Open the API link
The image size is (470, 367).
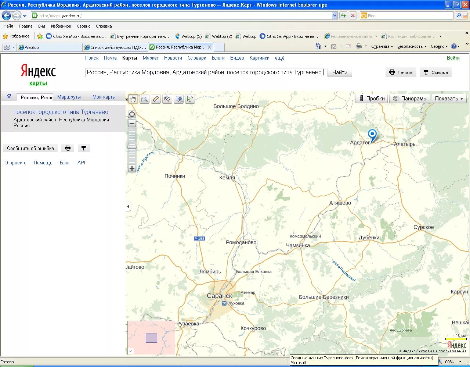[81, 163]
